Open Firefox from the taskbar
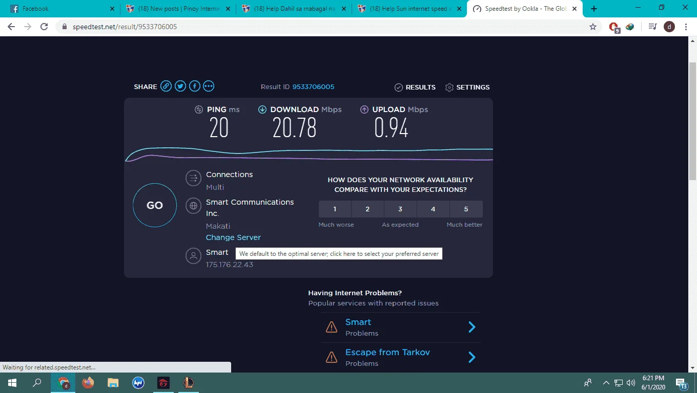 click(x=88, y=383)
